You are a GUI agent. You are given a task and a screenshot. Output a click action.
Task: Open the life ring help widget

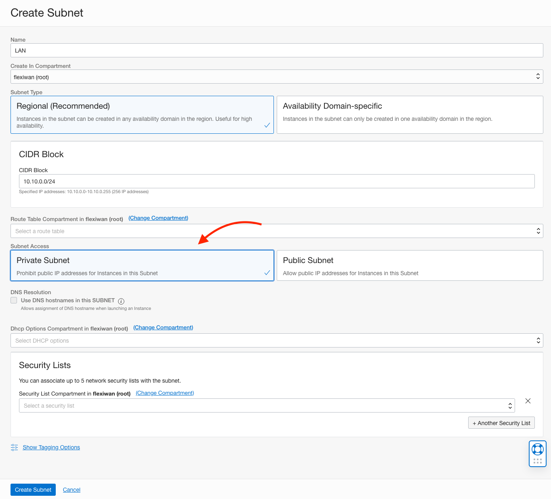click(537, 449)
